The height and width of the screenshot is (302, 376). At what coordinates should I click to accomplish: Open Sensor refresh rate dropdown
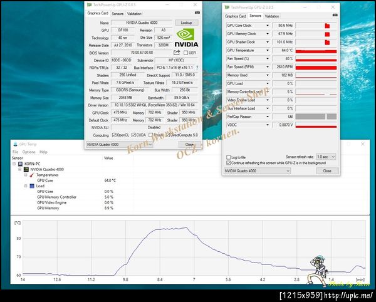[x=326, y=157]
